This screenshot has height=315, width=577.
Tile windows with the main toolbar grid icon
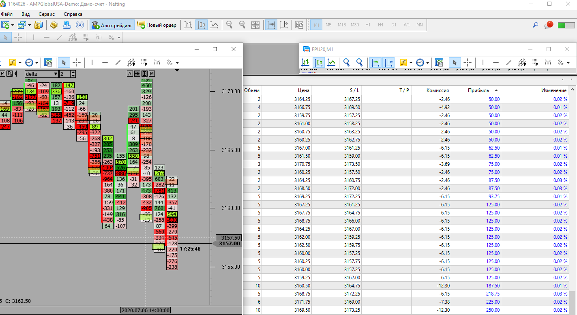click(255, 25)
